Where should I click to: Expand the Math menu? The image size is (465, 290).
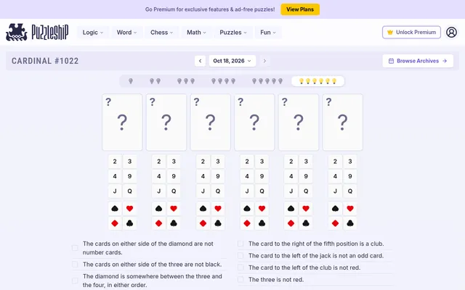(x=196, y=32)
